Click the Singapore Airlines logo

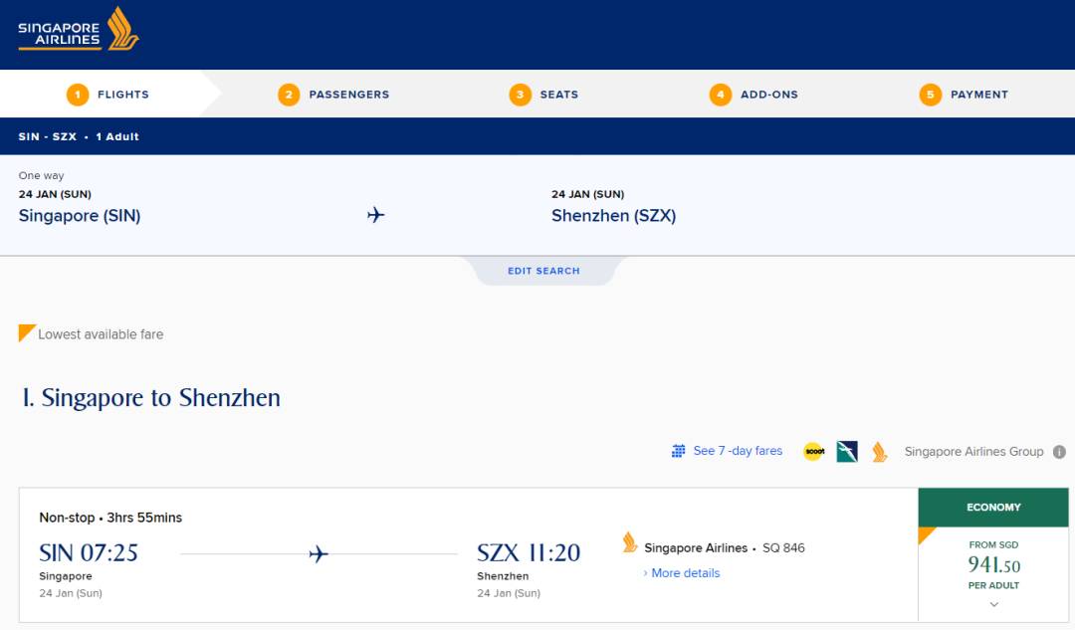(x=79, y=29)
